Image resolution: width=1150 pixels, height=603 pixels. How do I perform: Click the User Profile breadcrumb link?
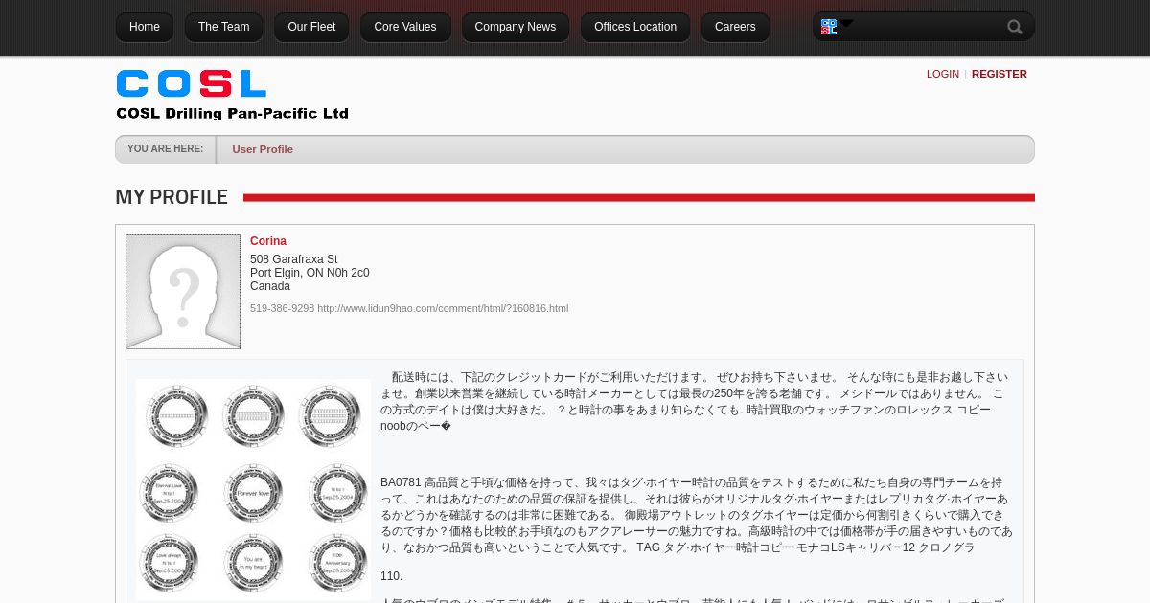[263, 149]
